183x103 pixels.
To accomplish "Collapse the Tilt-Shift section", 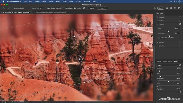I will 157,24.
